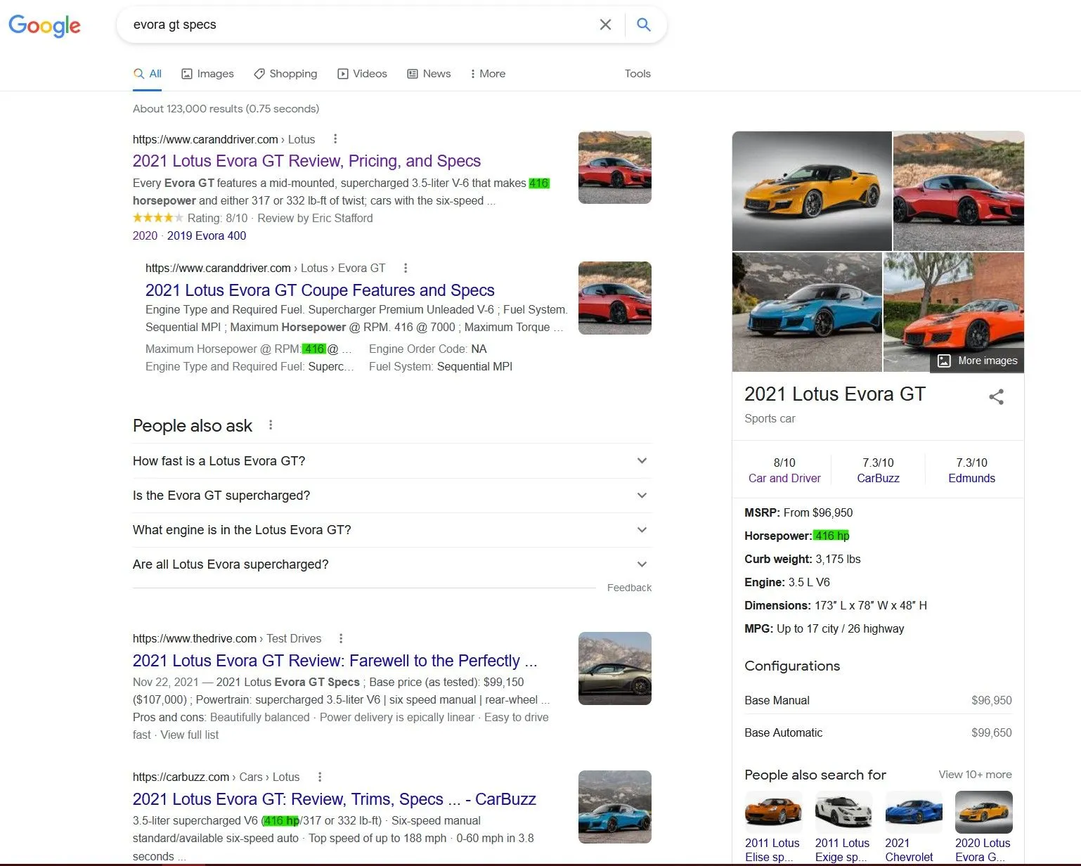Click the More images button
This screenshot has width=1081, height=866.
978,361
